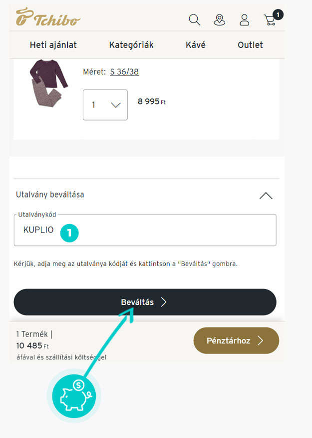Select the S 36/38 size link
The width and height of the screenshot is (312, 438).
click(124, 72)
